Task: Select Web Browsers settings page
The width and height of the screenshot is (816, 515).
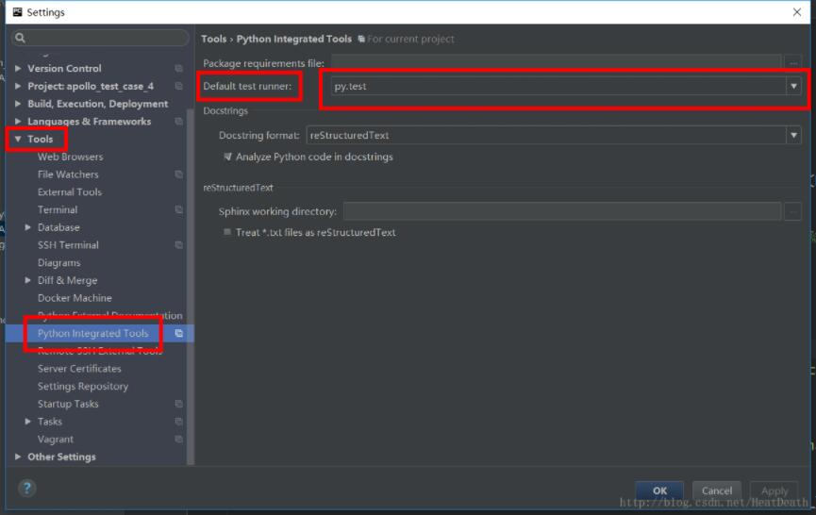Action: [70, 157]
